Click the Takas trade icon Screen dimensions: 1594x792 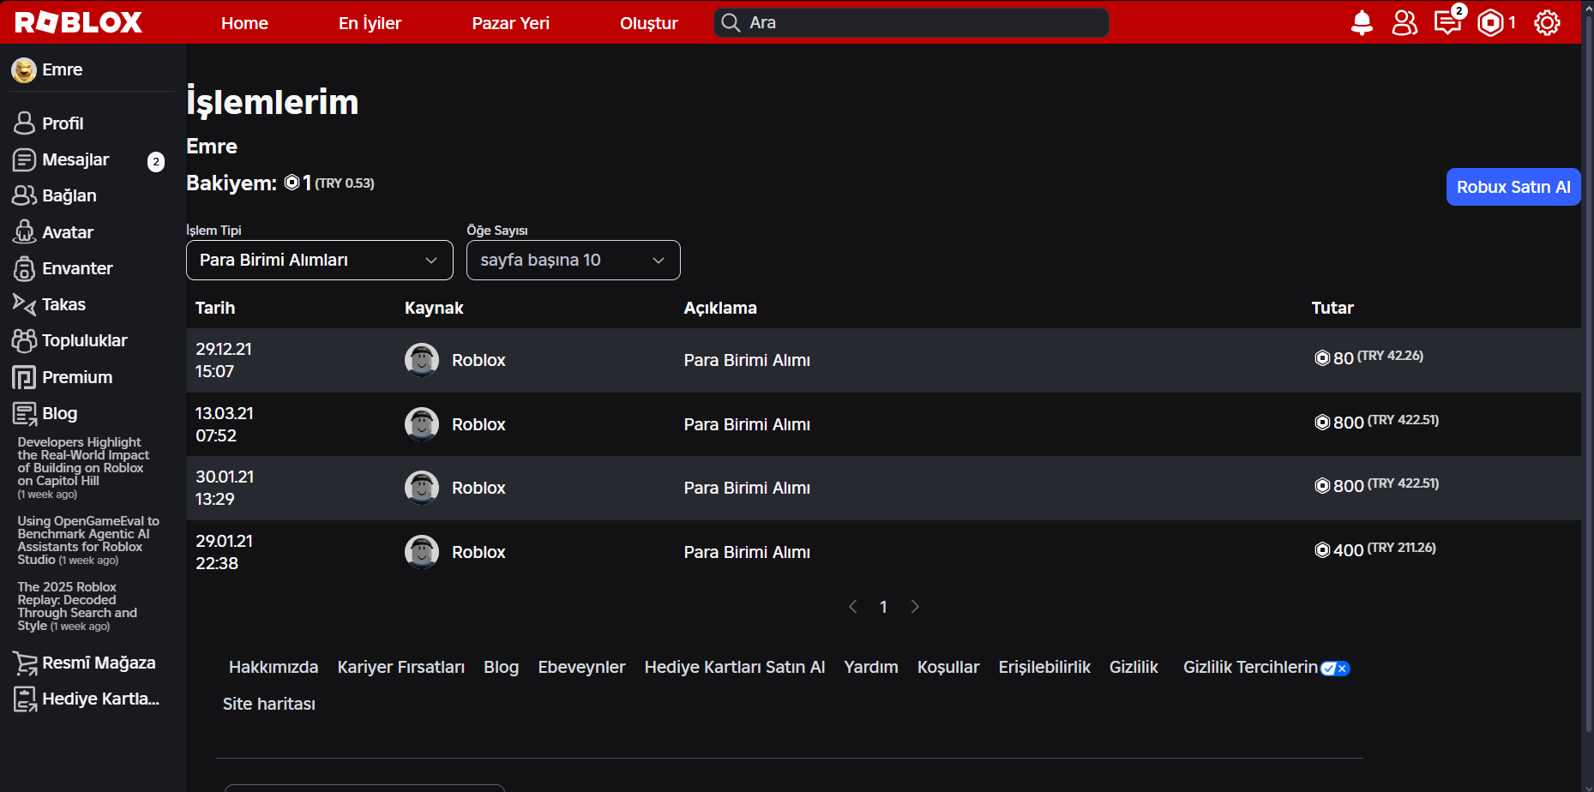point(24,305)
